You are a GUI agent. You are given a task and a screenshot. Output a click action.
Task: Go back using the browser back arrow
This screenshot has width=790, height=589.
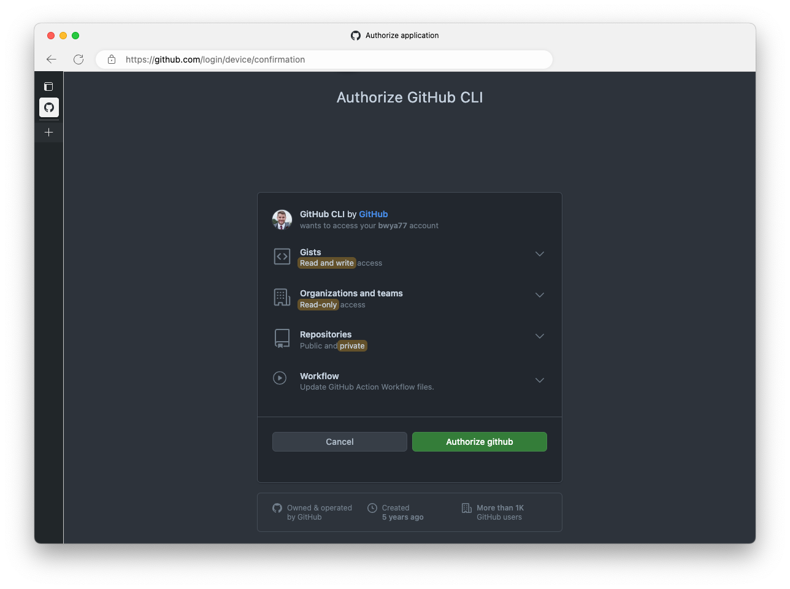pyautogui.click(x=52, y=60)
